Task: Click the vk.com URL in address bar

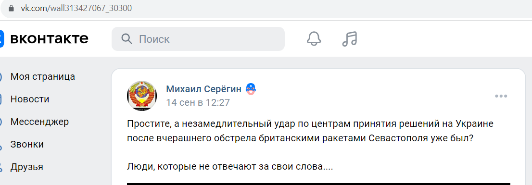Action: [76, 8]
